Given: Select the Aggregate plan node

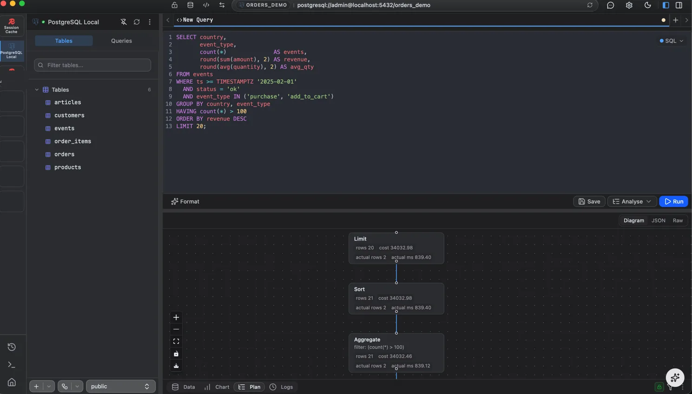Looking at the screenshot, I should [396, 353].
